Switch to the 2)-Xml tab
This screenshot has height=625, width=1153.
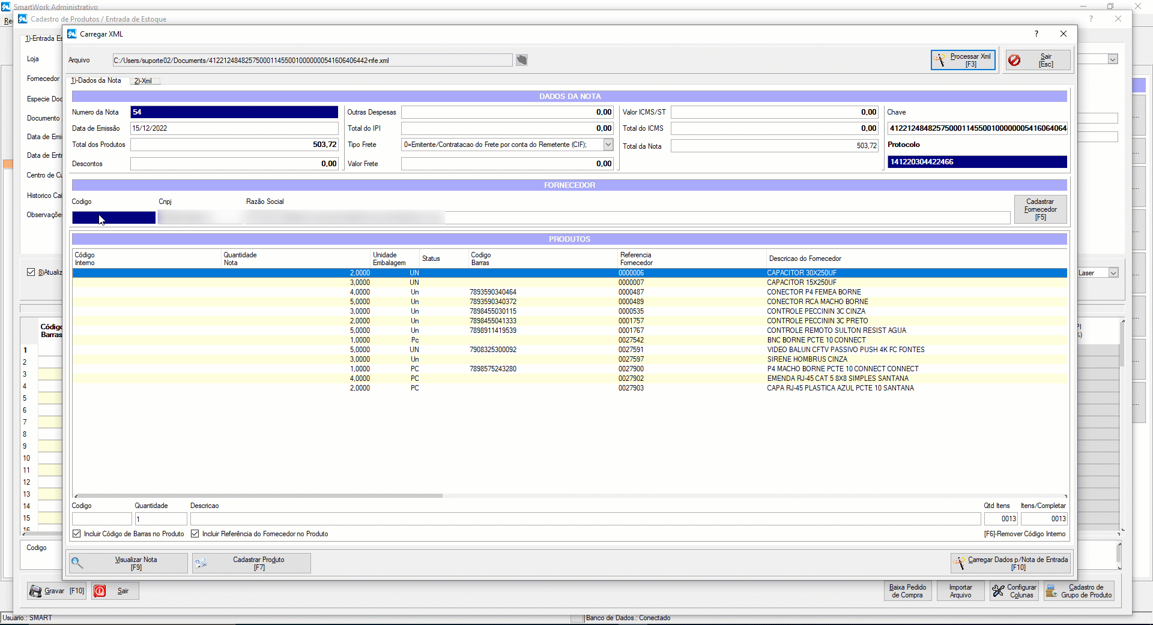click(143, 81)
